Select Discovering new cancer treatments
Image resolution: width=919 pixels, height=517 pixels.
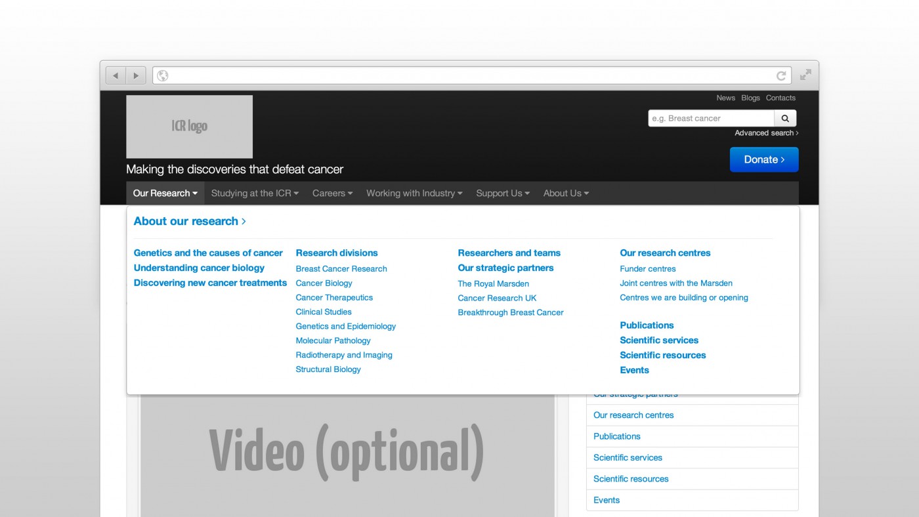(210, 283)
